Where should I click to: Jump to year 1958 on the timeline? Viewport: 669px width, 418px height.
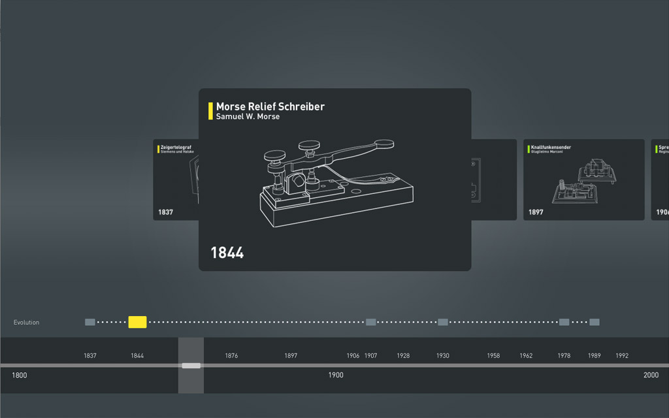(493, 355)
